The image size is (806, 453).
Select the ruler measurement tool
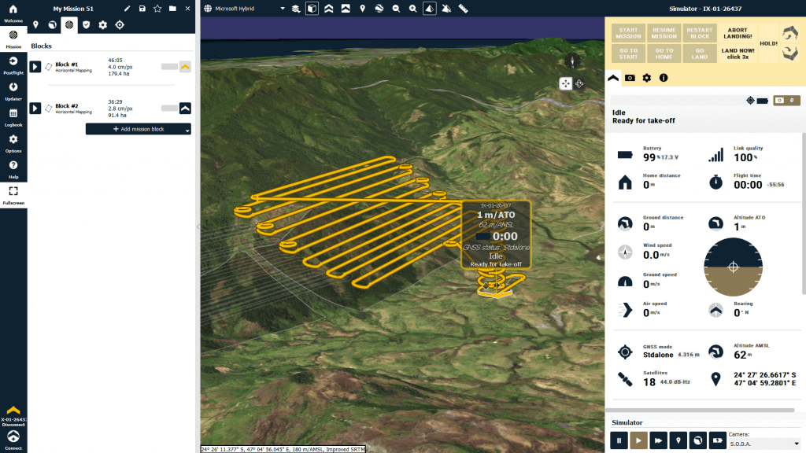[x=462, y=9]
